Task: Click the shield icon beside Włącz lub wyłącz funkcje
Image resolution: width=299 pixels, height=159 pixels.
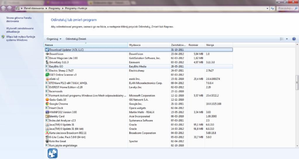Action: (x=3, y=37)
